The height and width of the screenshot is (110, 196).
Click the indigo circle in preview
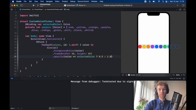[161, 47]
